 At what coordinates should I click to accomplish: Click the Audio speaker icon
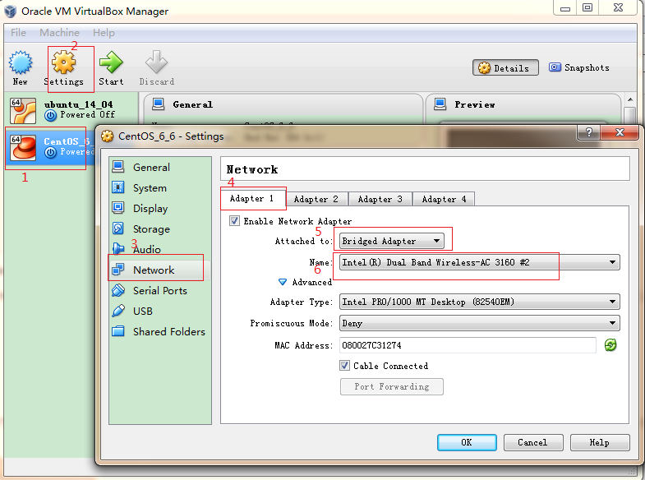point(118,248)
